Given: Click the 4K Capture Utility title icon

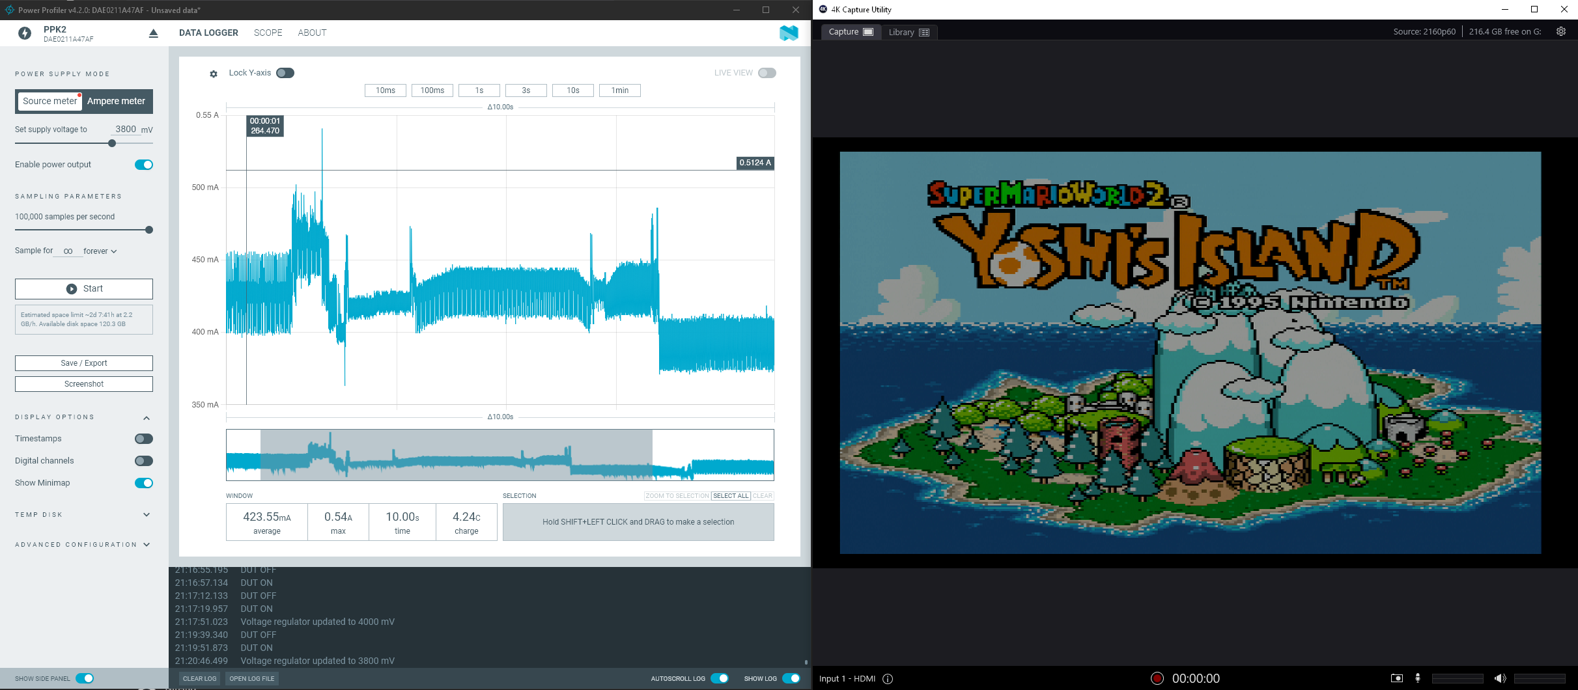Looking at the screenshot, I should coord(823,9).
